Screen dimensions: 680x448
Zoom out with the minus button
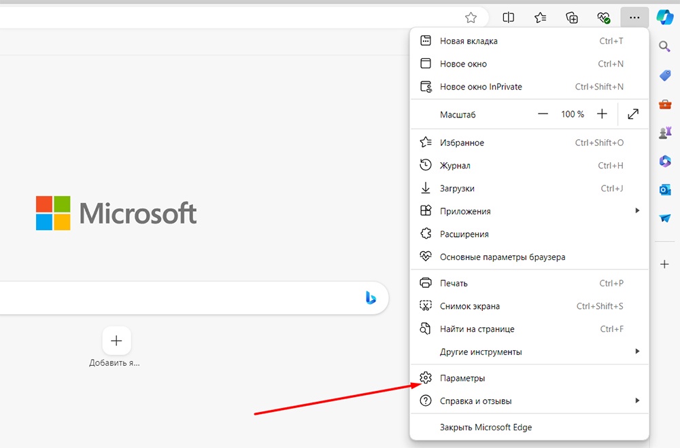pos(543,114)
